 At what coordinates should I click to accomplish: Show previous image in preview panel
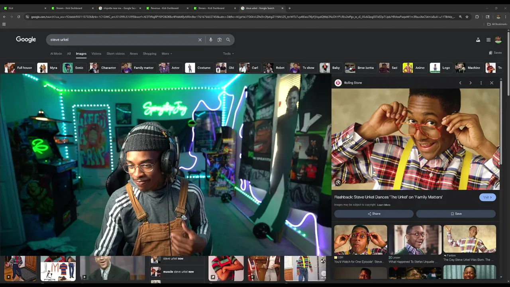click(x=460, y=83)
